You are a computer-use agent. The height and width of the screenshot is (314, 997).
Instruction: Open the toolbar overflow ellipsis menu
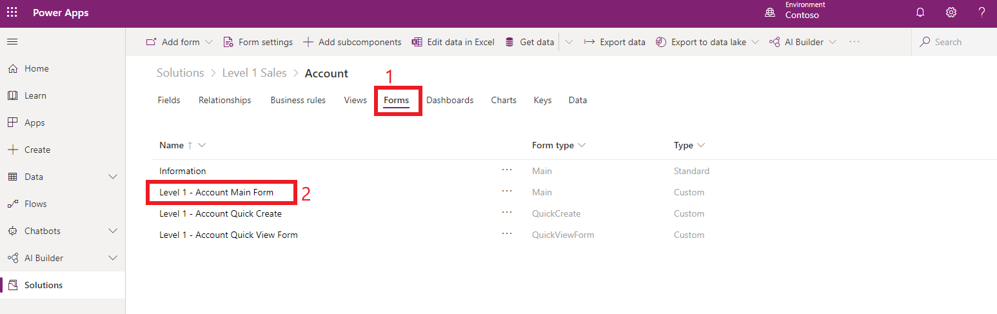tap(854, 42)
